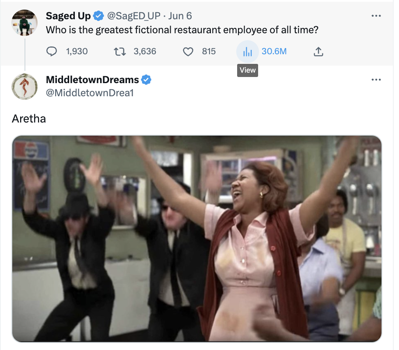Screen dimensions: 399x350
Task: Open more options on MiddletownDreams reply
Action: click(x=376, y=80)
